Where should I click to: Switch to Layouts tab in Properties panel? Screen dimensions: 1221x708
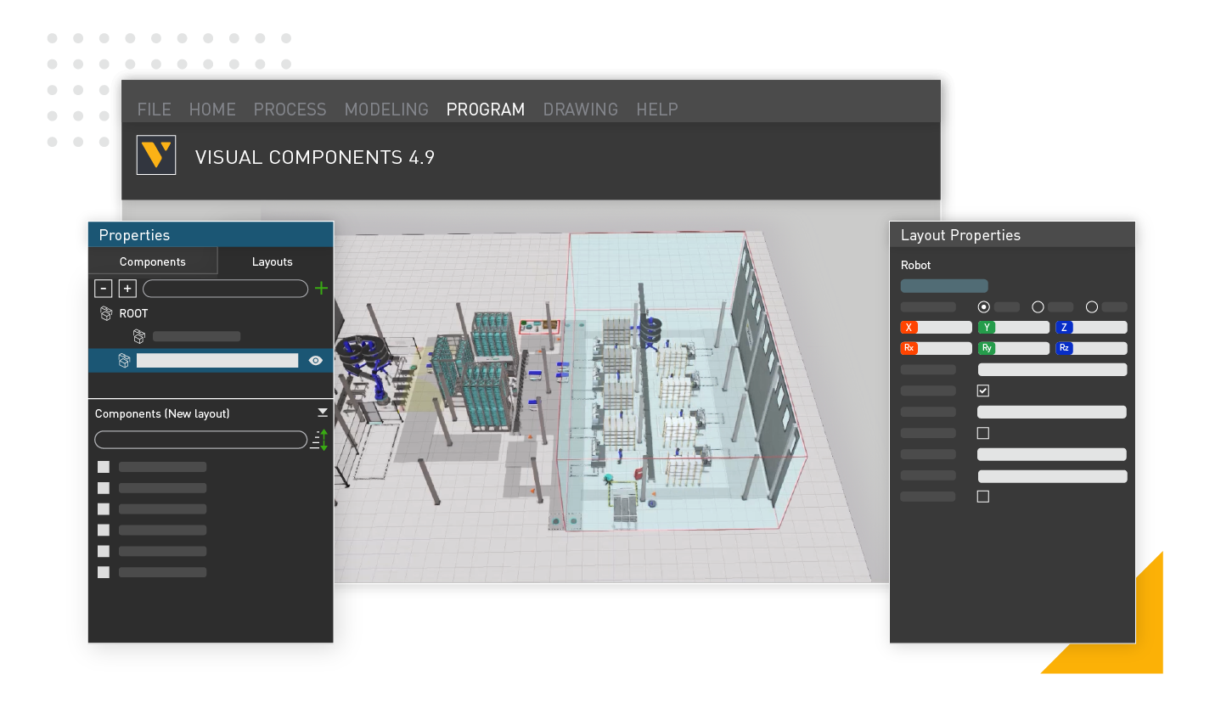tap(273, 261)
